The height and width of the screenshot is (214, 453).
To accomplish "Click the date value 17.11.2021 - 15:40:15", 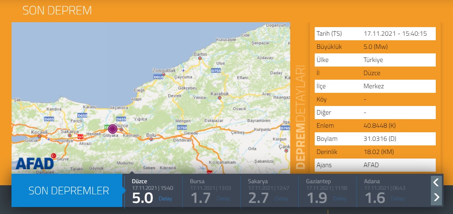I will [x=395, y=34].
